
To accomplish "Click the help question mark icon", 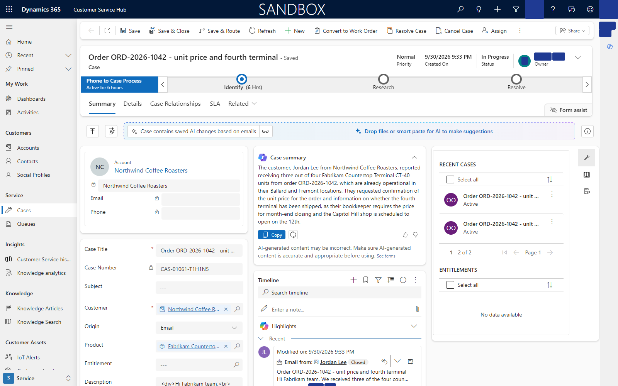I will coord(553,9).
